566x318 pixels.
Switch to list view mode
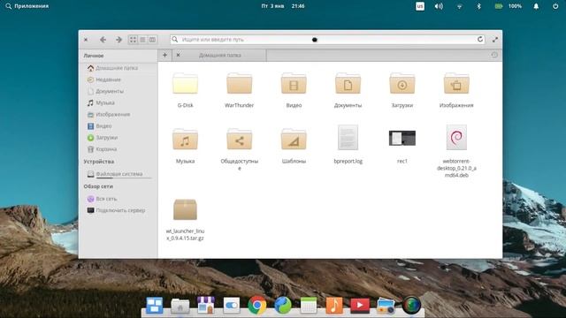(142, 40)
